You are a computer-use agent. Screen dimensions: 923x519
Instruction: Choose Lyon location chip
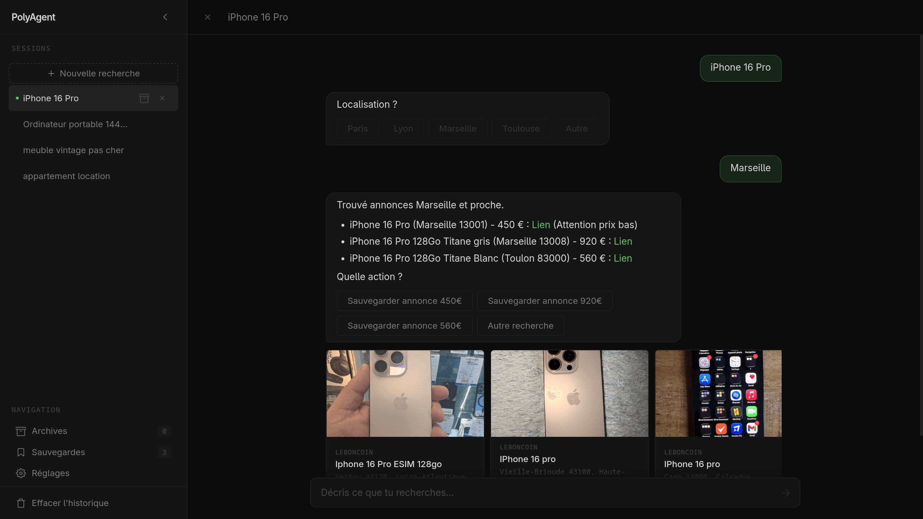point(403,129)
